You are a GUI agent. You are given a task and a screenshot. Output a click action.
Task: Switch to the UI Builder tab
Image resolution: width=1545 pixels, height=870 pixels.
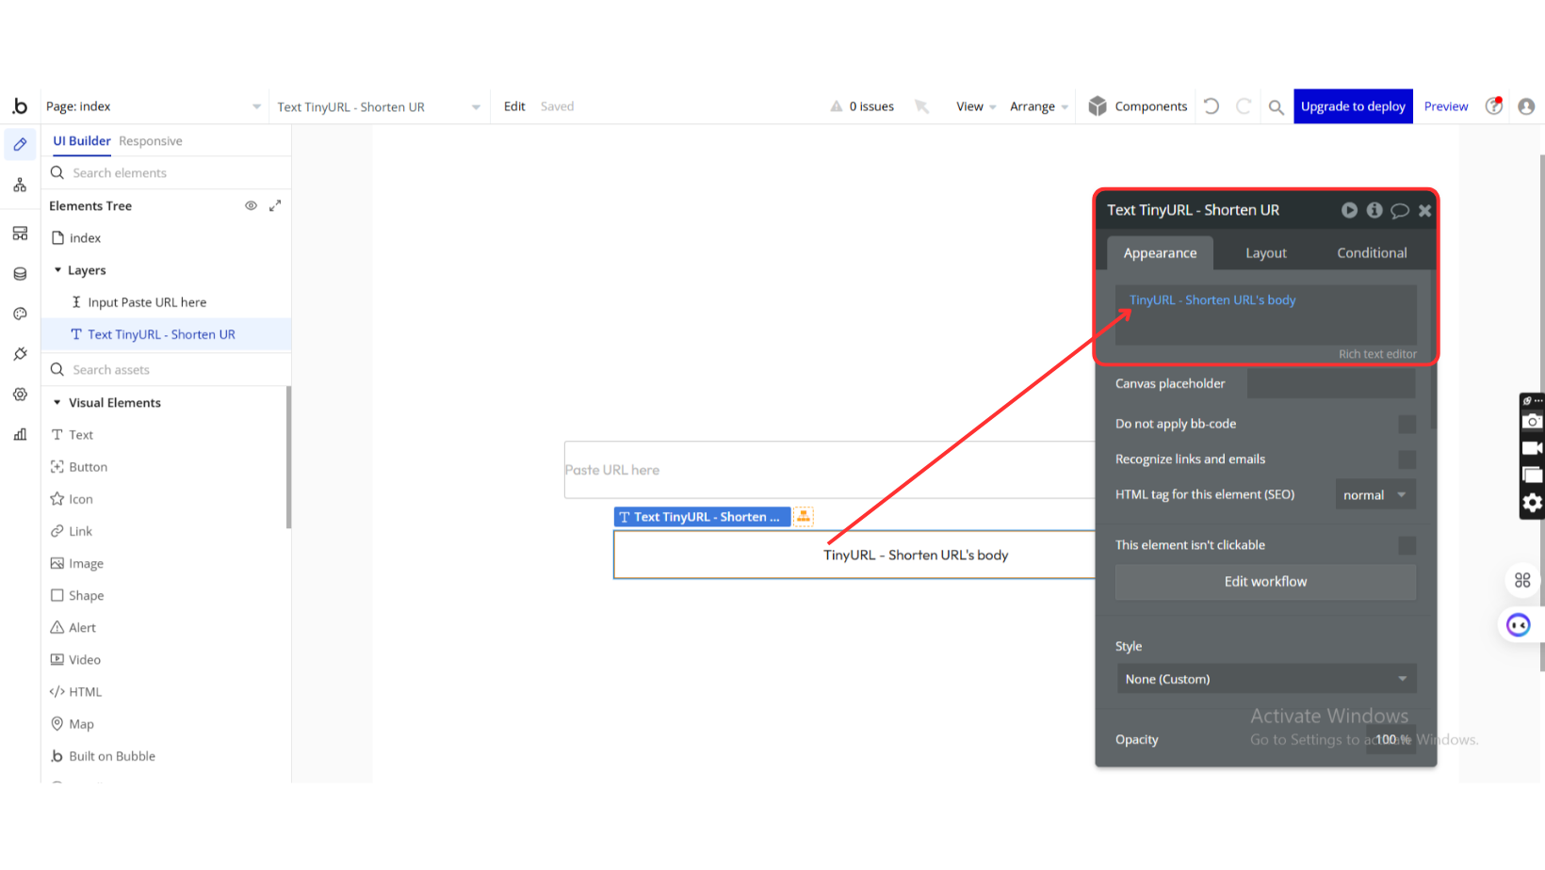[x=82, y=141]
